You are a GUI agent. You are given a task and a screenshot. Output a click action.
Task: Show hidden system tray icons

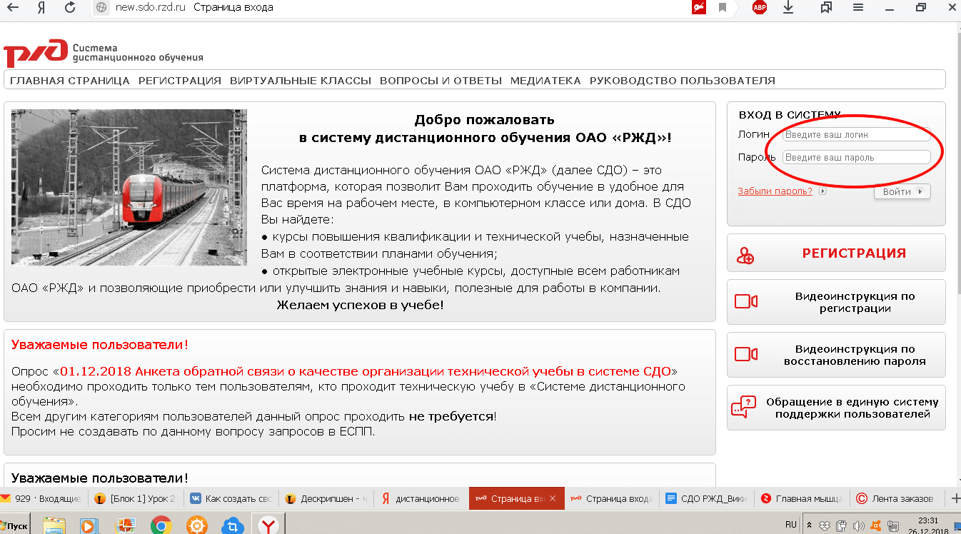809,526
